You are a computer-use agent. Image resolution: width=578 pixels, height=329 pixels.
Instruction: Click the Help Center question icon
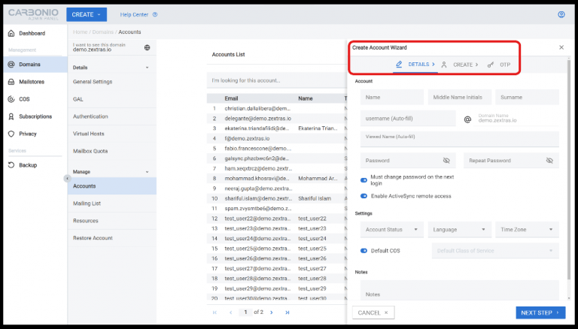point(155,14)
